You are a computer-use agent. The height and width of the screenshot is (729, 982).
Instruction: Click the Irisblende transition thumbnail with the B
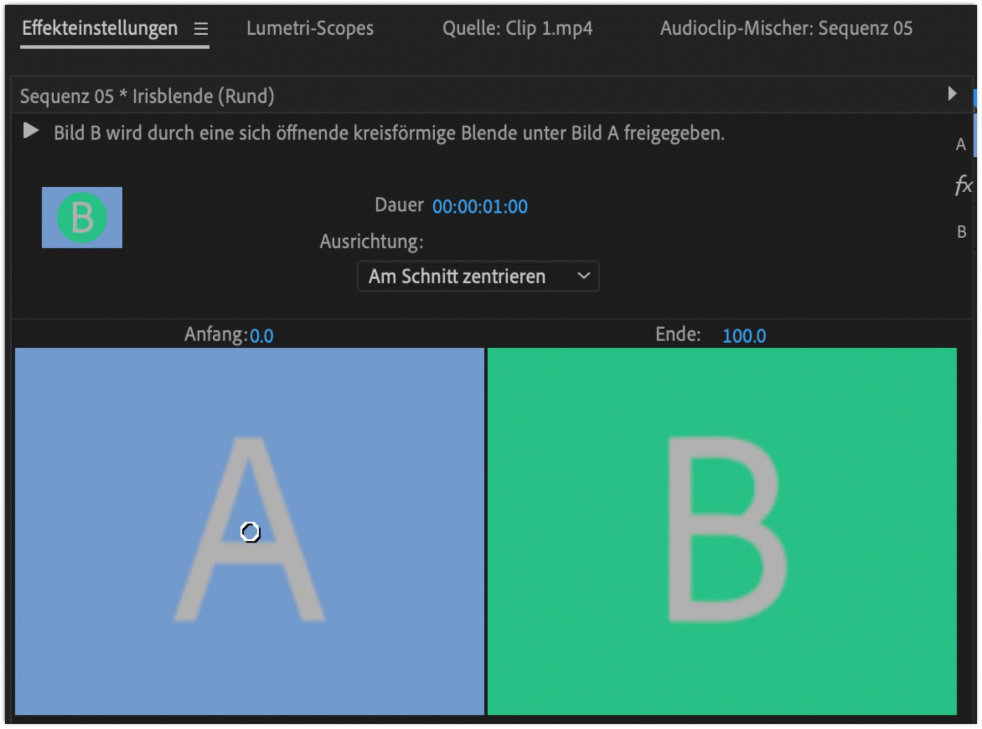pyautogui.click(x=82, y=218)
